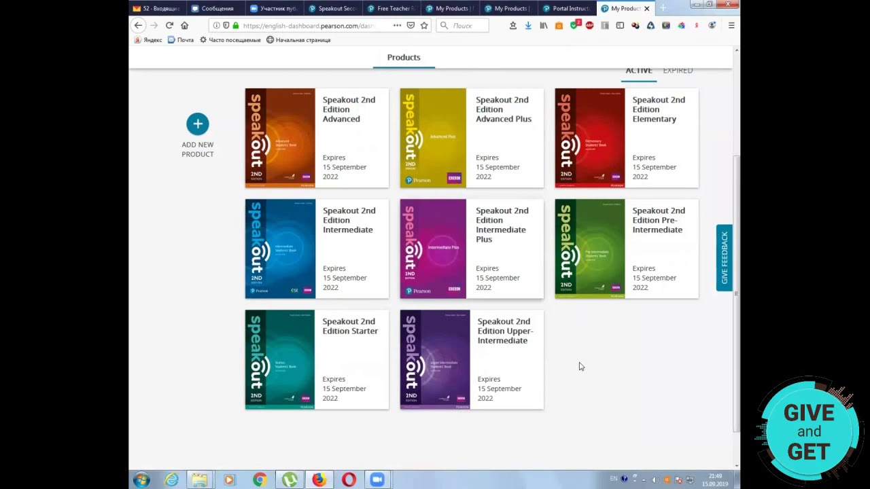Open the Firefox downloads arrow icon
The height and width of the screenshot is (489, 870).
point(528,25)
